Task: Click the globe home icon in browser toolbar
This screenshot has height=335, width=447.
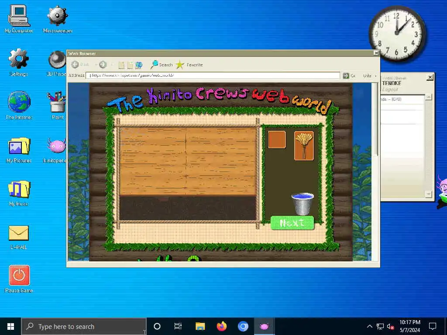Action: click(x=139, y=65)
